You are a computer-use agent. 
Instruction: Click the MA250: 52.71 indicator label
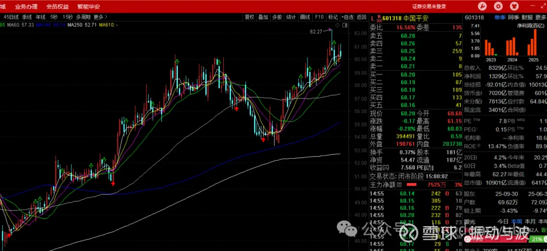pos(82,25)
